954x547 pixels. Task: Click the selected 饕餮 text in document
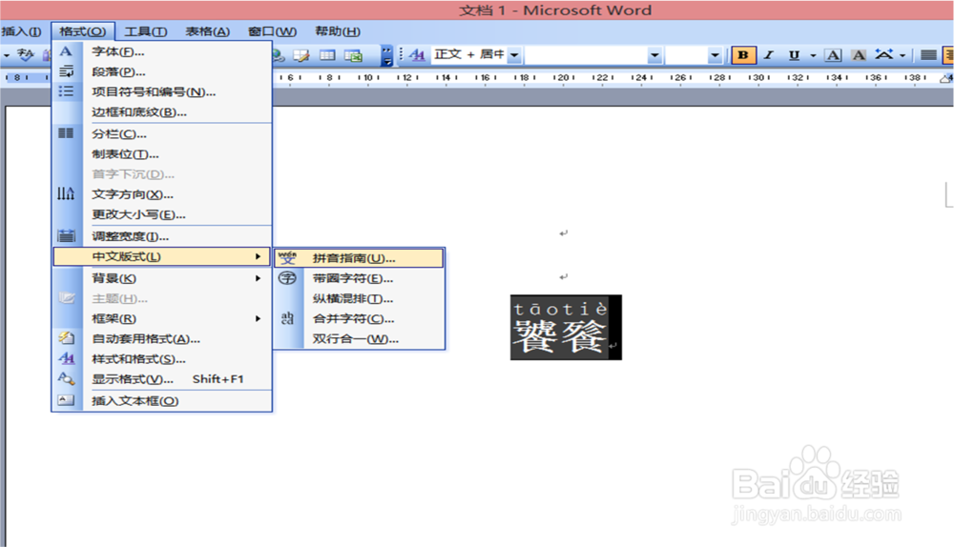[560, 335]
